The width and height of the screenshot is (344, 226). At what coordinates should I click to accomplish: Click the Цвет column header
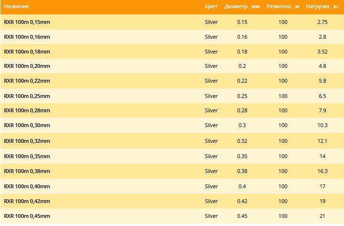click(211, 7)
